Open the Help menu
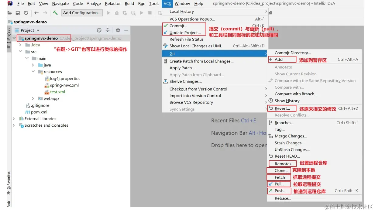Viewport: 375px width, 212px height. [x=199, y=4]
